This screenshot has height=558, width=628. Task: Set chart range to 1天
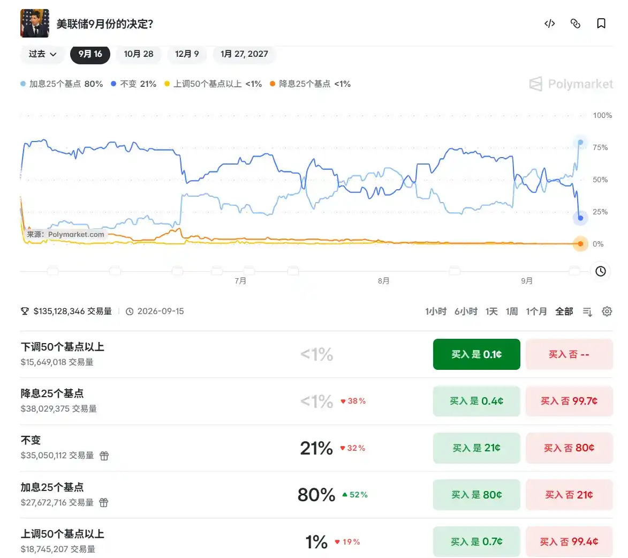click(491, 311)
